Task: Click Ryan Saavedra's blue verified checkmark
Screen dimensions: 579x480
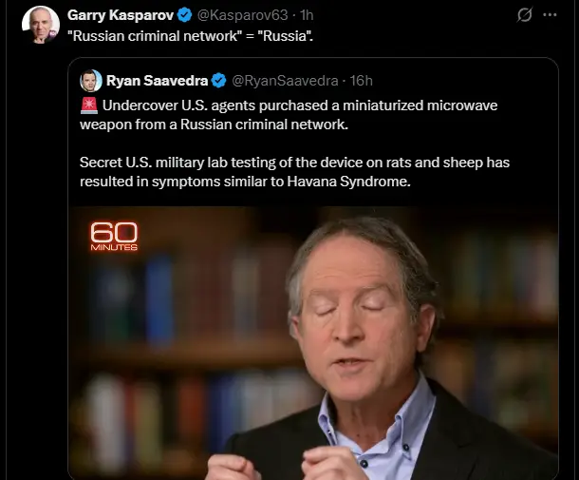Action: tap(218, 81)
